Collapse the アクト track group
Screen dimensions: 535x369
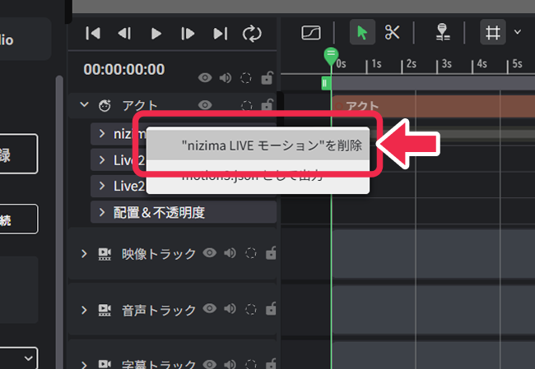click(83, 105)
